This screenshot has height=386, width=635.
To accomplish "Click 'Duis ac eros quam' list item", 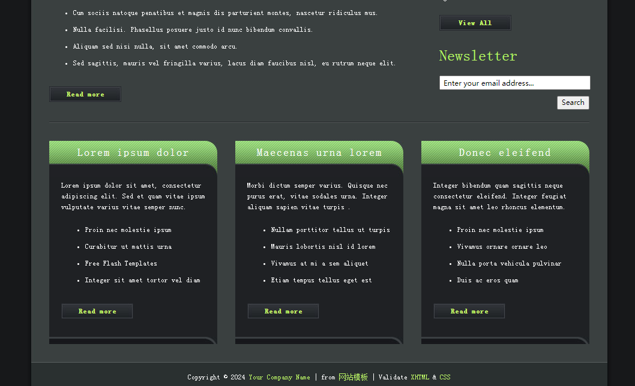I will click(x=487, y=280).
